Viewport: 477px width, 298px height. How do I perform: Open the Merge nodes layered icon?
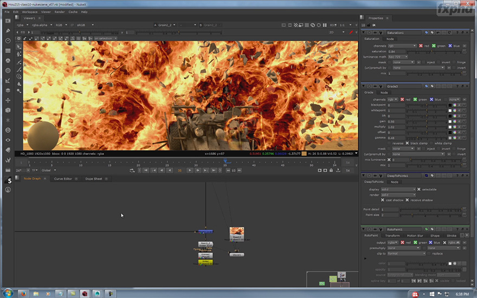8,90
